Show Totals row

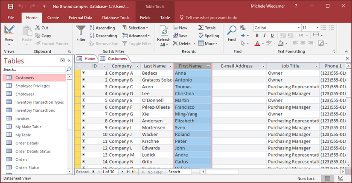click(x=207, y=28)
